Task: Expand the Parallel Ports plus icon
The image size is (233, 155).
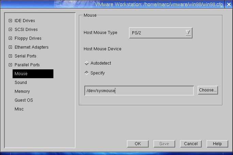Action: click(x=11, y=65)
